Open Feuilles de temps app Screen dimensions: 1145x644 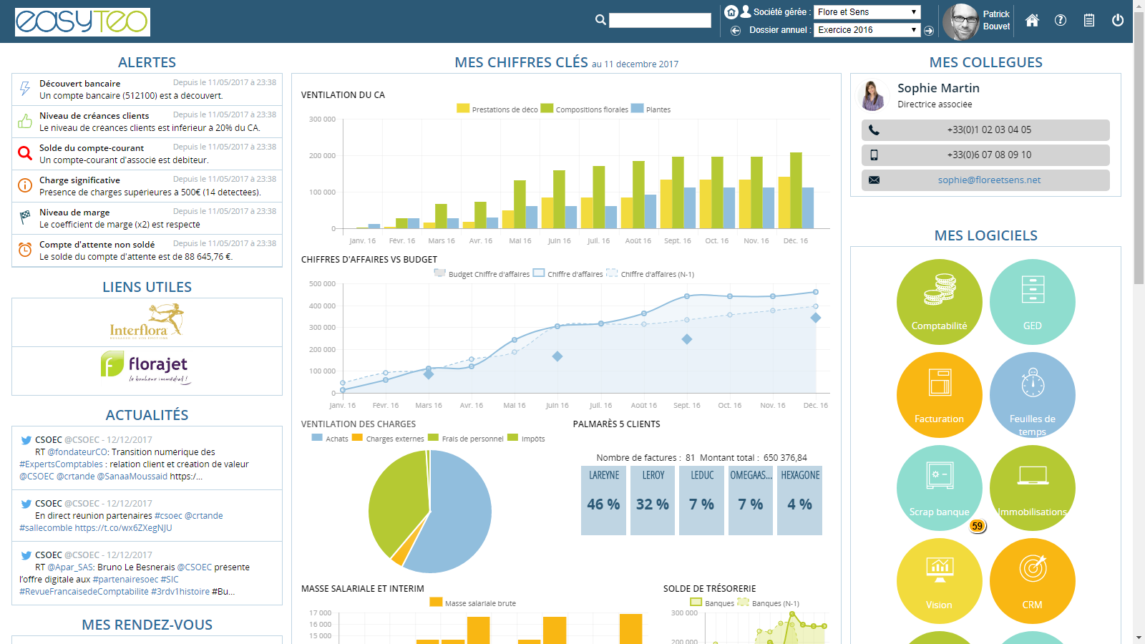[x=1032, y=395]
